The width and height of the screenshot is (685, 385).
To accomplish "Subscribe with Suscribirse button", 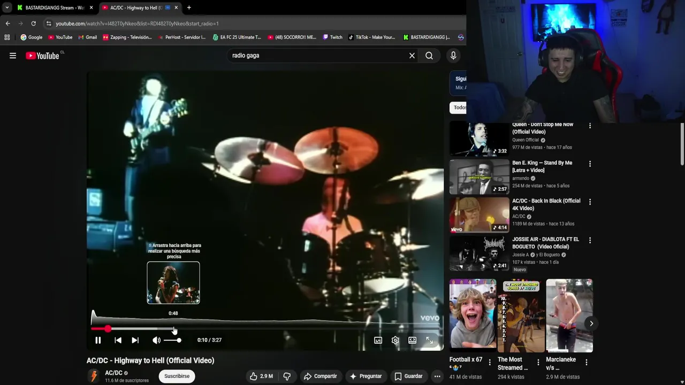I will (x=177, y=376).
